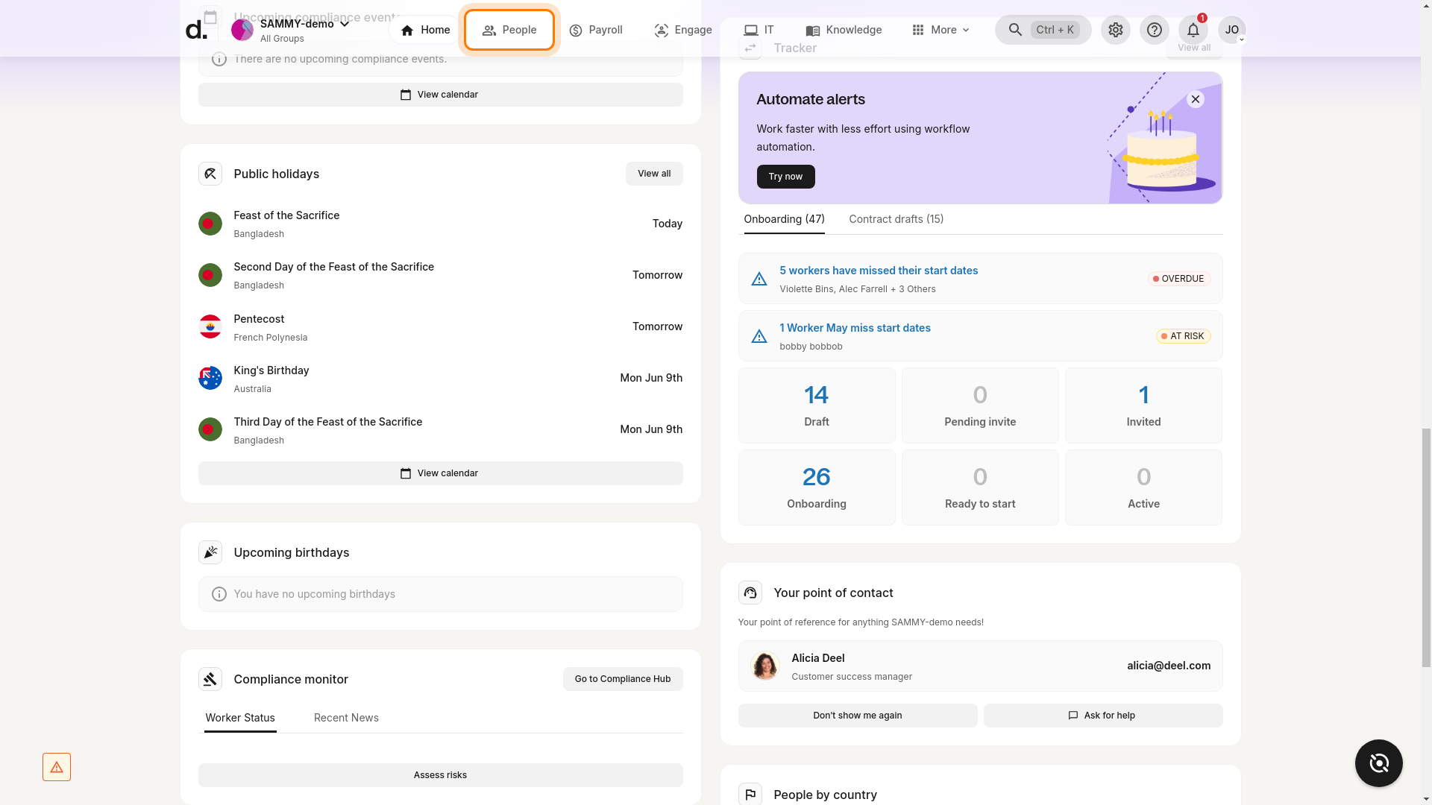Click the OVERDUE status badge
The image size is (1432, 805).
(x=1178, y=279)
